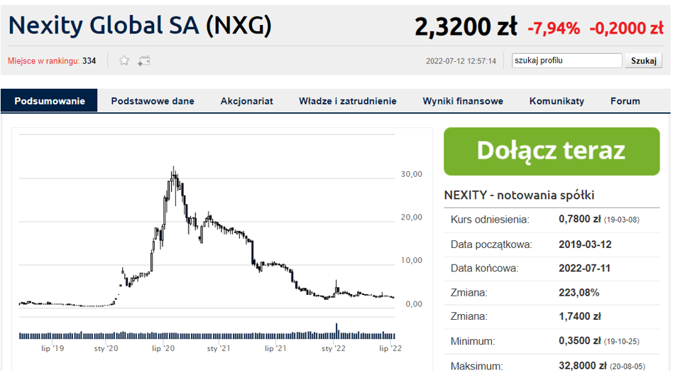Click the lip '20 label on time axis
Screen dimensions: 673x371
coord(163,348)
